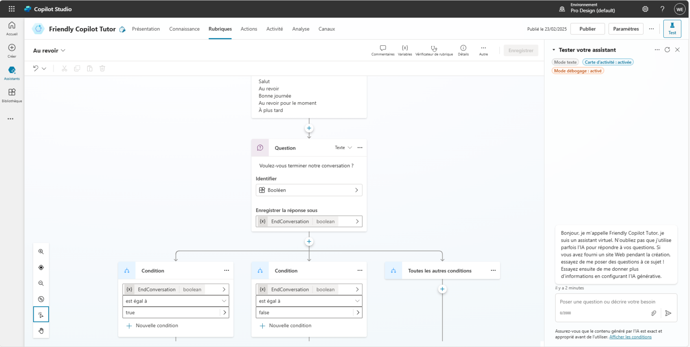Click the Undo arrow icon
The height and width of the screenshot is (347, 690).
point(36,68)
